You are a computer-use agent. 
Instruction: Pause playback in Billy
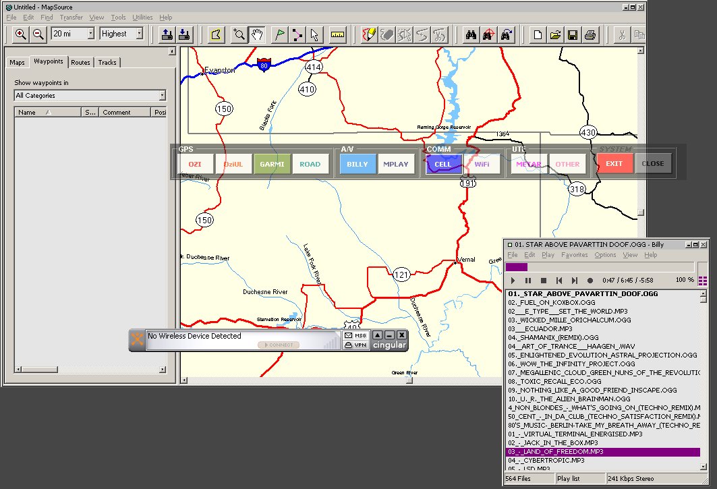pos(528,281)
